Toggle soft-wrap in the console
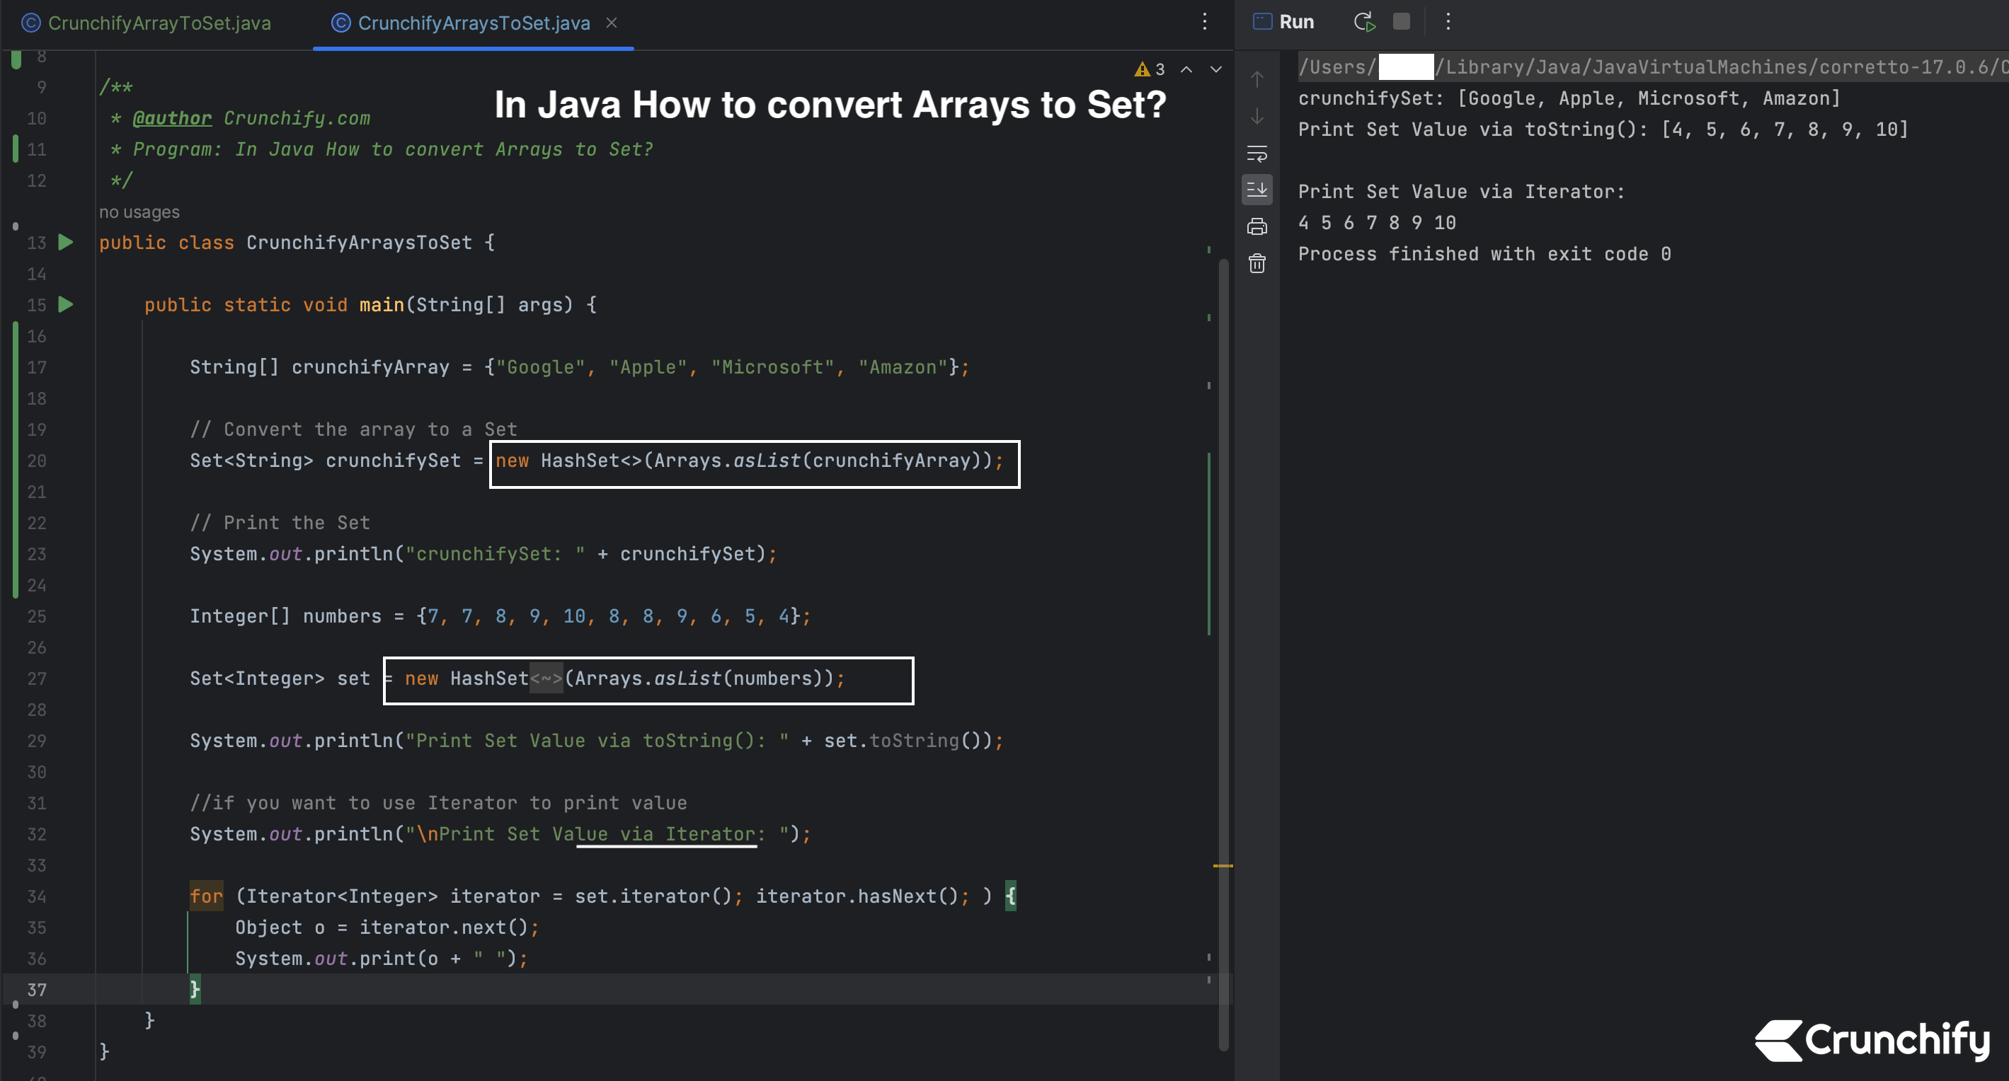 [1257, 154]
